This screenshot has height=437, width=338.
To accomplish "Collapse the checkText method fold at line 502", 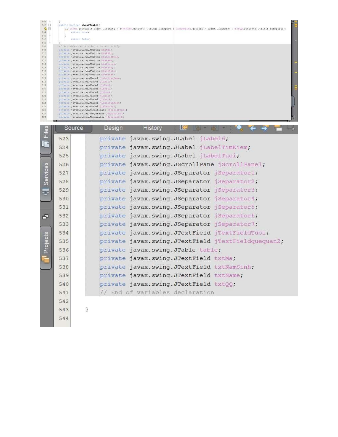I will pos(50,25).
